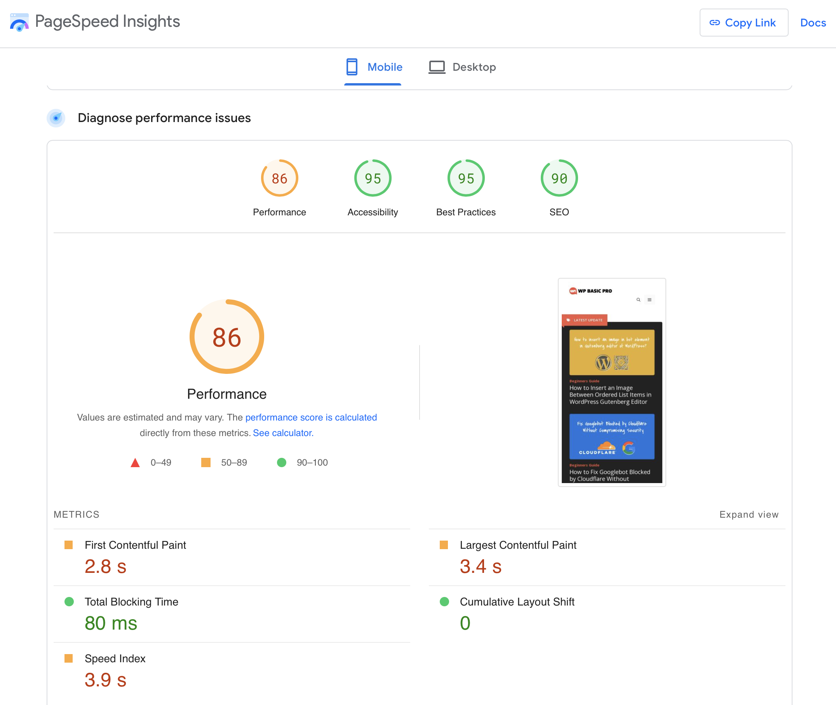This screenshot has width=836, height=705.
Task: Click the Cumulative Layout Shift metric label
Action: (x=517, y=602)
